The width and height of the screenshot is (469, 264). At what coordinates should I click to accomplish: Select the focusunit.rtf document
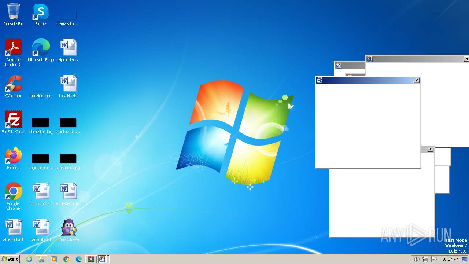click(41, 194)
